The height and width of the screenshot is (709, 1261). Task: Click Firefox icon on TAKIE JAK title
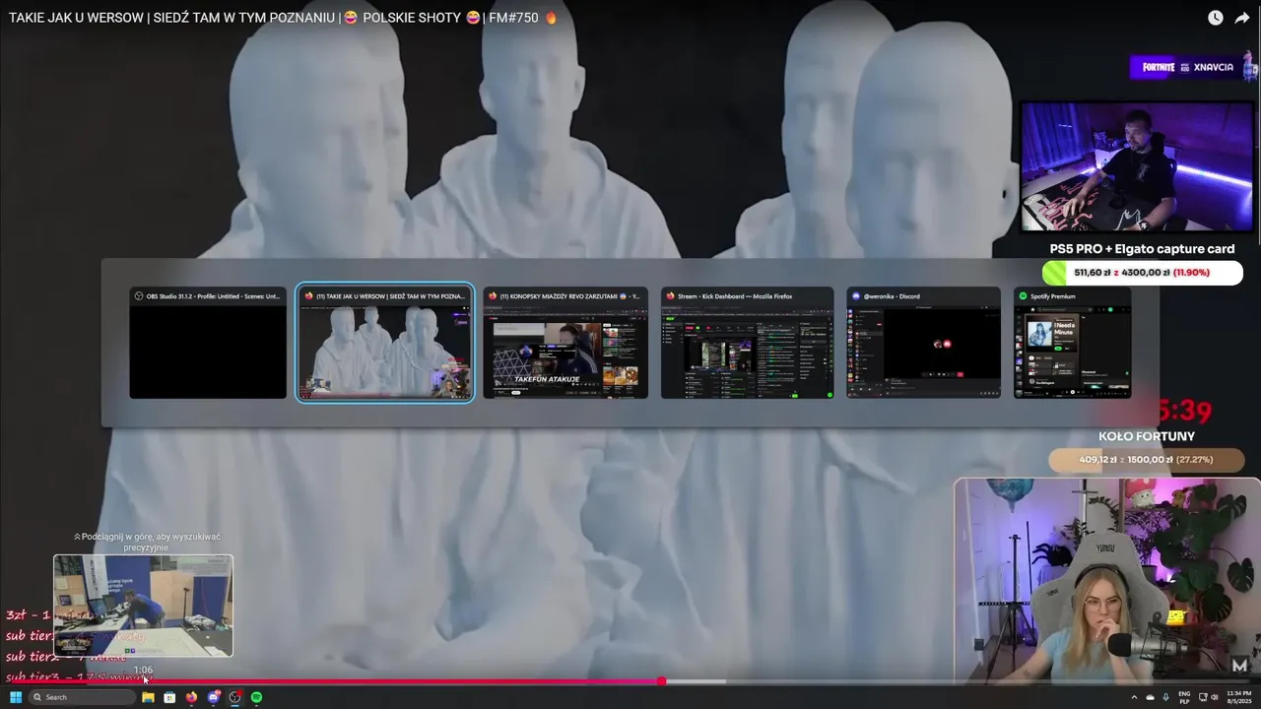[308, 295]
